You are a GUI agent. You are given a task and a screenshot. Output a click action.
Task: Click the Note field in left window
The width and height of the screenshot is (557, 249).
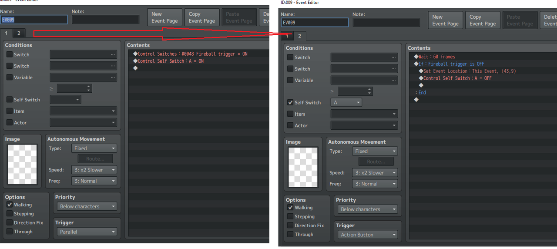[x=106, y=20]
